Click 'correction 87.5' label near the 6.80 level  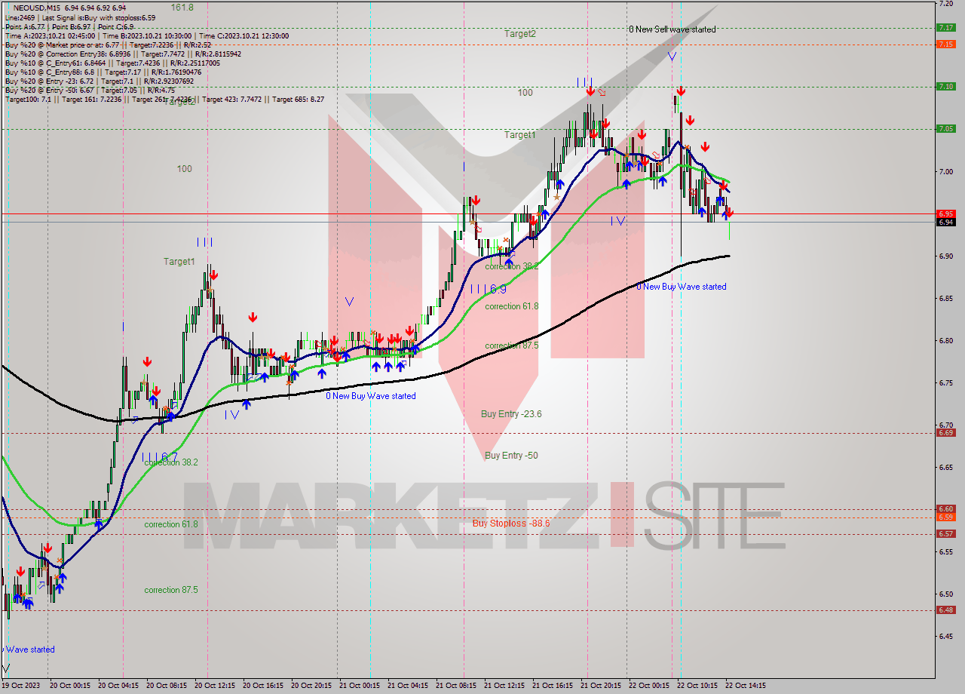pos(513,345)
